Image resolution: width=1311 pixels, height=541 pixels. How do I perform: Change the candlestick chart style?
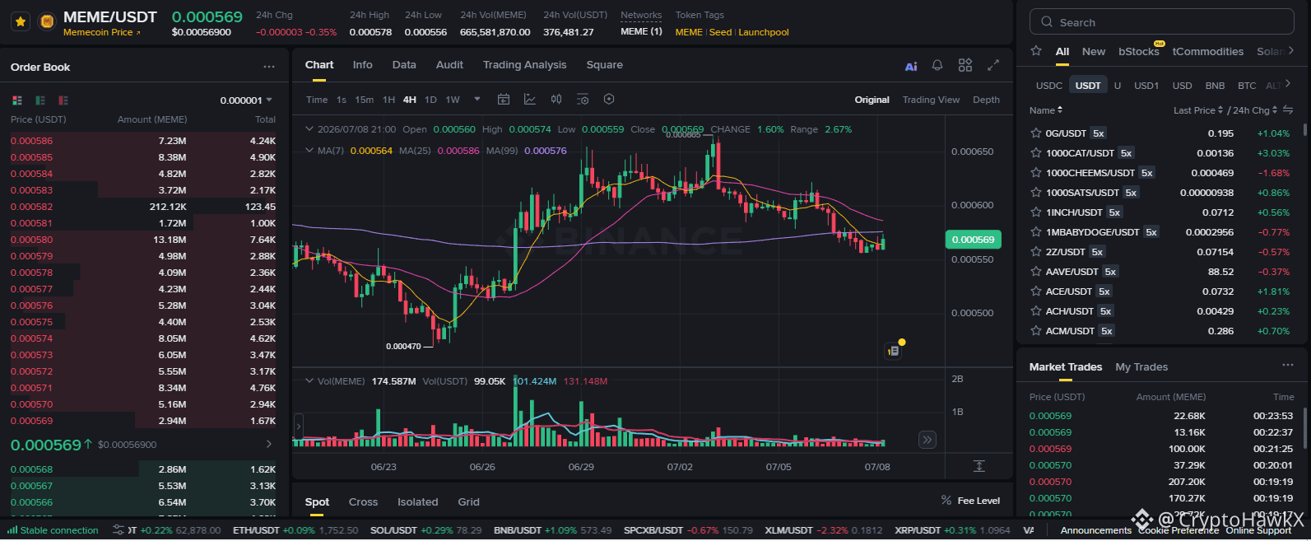click(556, 100)
